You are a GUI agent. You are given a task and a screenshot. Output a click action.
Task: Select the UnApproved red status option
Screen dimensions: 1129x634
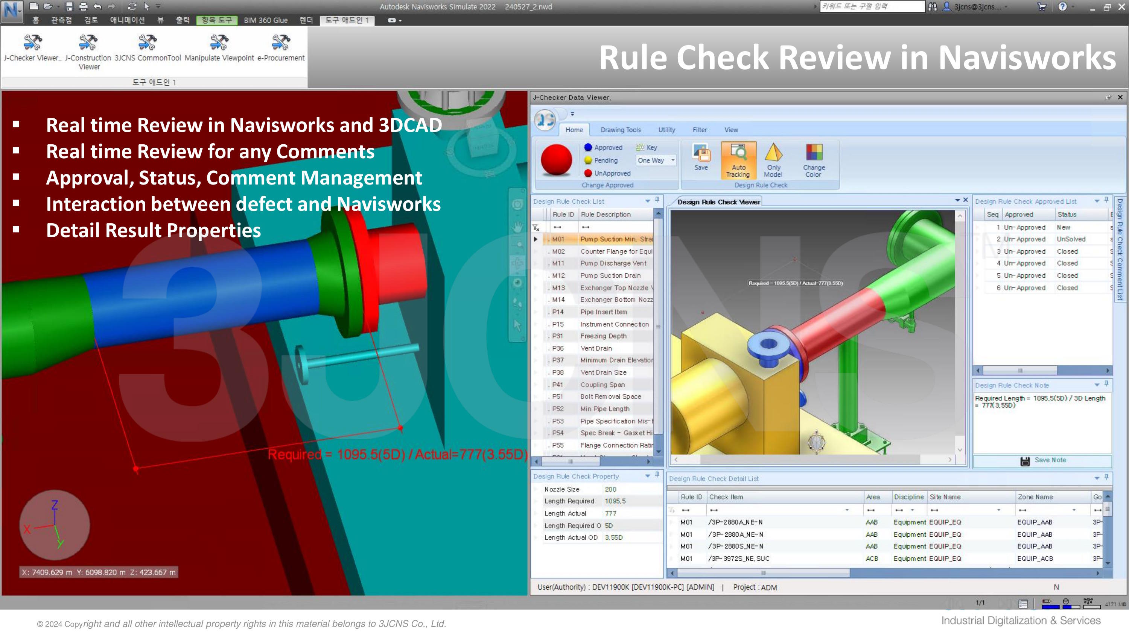pyautogui.click(x=607, y=173)
